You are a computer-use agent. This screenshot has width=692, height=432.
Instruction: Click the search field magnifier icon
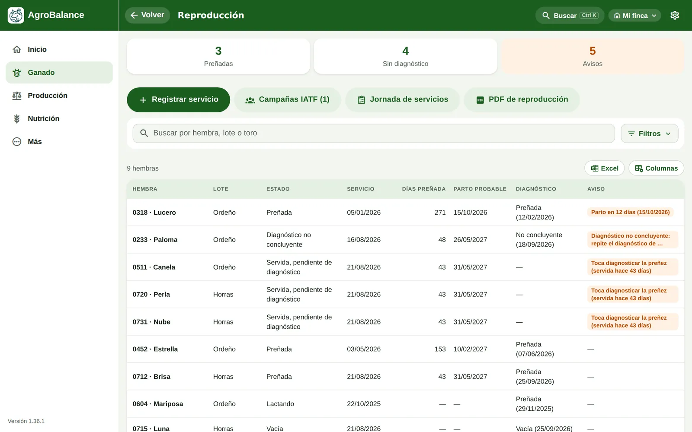click(144, 133)
